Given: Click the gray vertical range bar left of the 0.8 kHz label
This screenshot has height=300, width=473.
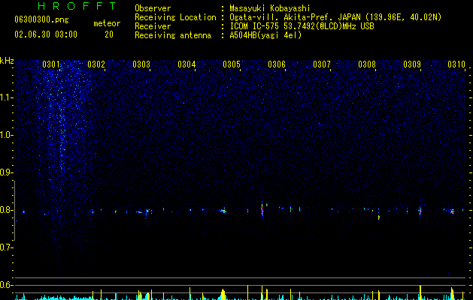Looking at the screenshot, I should click(14, 210).
